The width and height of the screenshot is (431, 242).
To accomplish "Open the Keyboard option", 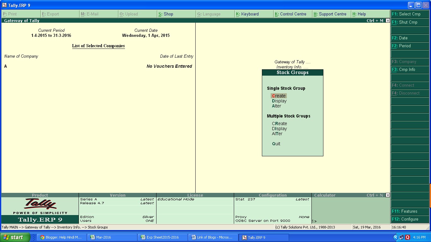I will tap(254, 14).
